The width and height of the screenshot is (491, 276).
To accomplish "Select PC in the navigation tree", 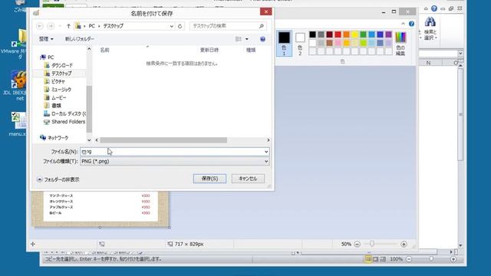I will [x=48, y=57].
